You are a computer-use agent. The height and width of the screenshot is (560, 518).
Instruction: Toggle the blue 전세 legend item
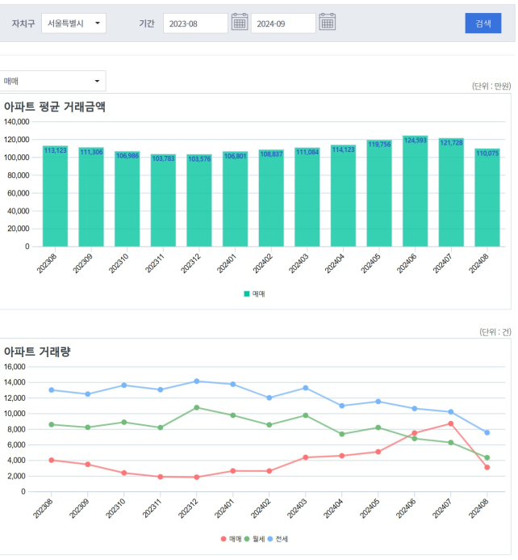[278, 539]
